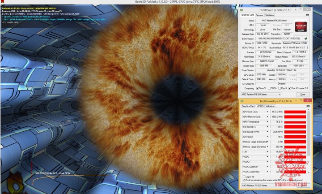Open the VDDC sensor dropdown
322x194 pixels.
tap(267, 157)
